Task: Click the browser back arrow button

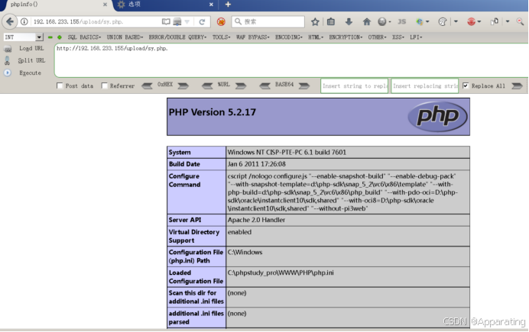Action: tap(9, 21)
